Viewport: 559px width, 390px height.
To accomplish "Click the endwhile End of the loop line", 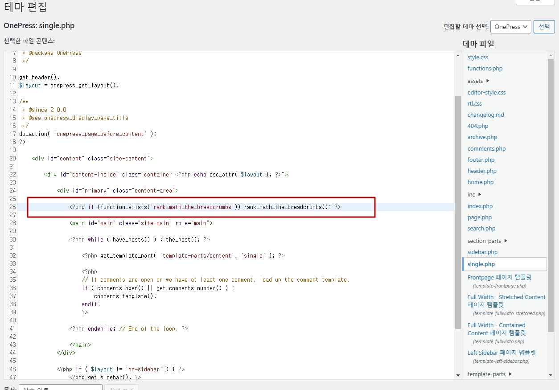I will click(x=128, y=328).
